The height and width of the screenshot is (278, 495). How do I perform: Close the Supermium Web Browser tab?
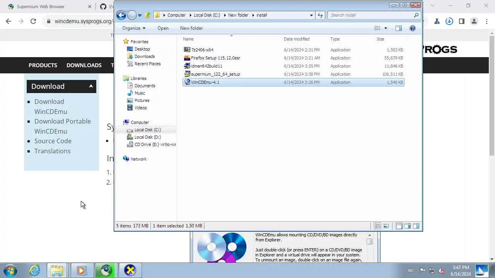pyautogui.click(x=89, y=7)
